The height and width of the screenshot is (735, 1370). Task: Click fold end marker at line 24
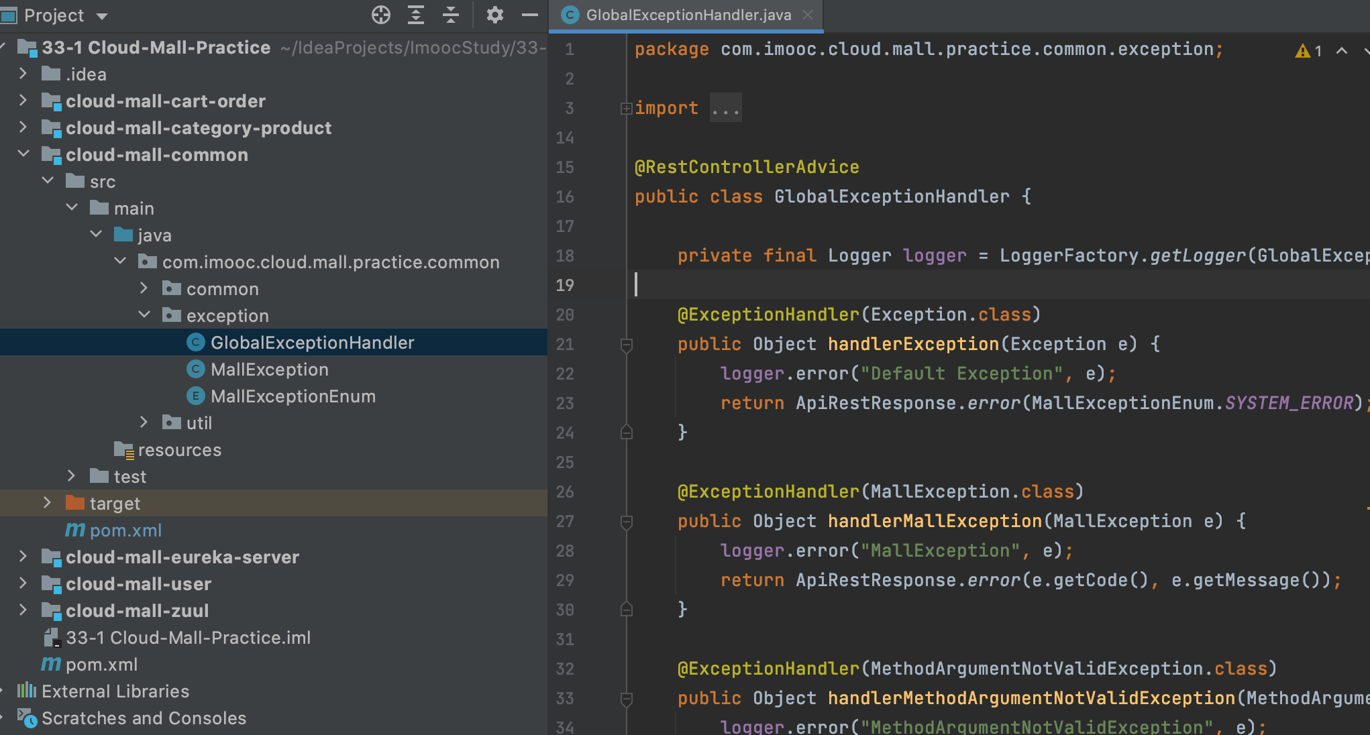coord(627,433)
